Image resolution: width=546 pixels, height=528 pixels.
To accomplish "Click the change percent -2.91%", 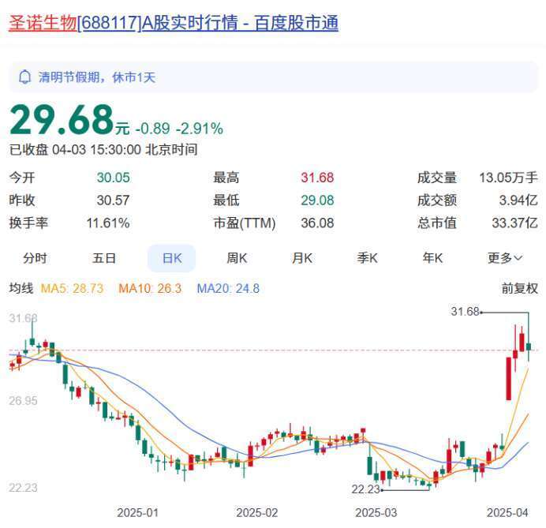I will [x=200, y=129].
